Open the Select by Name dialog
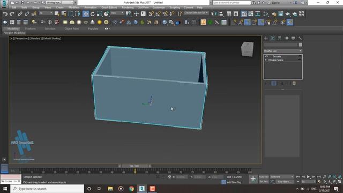The image size is (343, 193). click(64, 14)
